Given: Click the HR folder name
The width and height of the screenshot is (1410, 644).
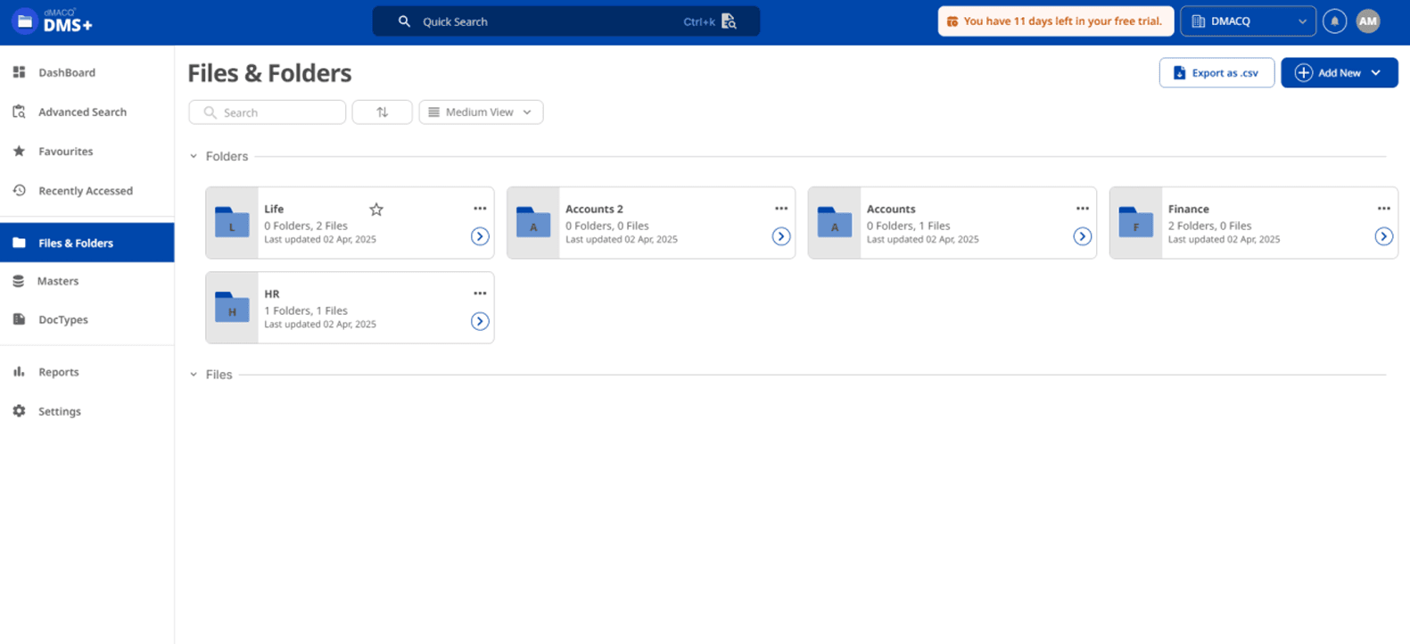Looking at the screenshot, I should 272,293.
